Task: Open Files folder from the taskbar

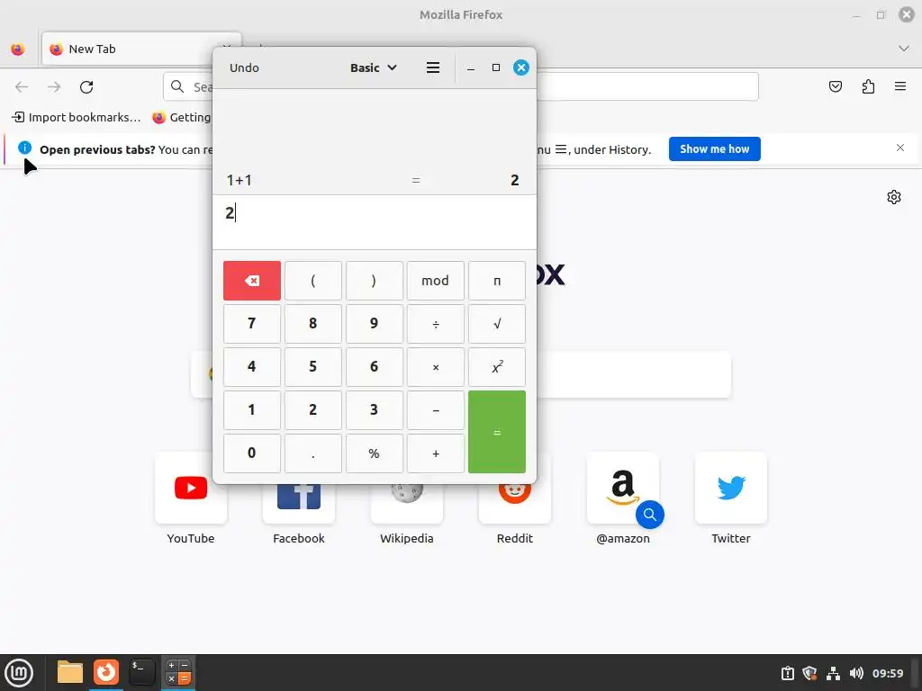Action: click(x=70, y=673)
